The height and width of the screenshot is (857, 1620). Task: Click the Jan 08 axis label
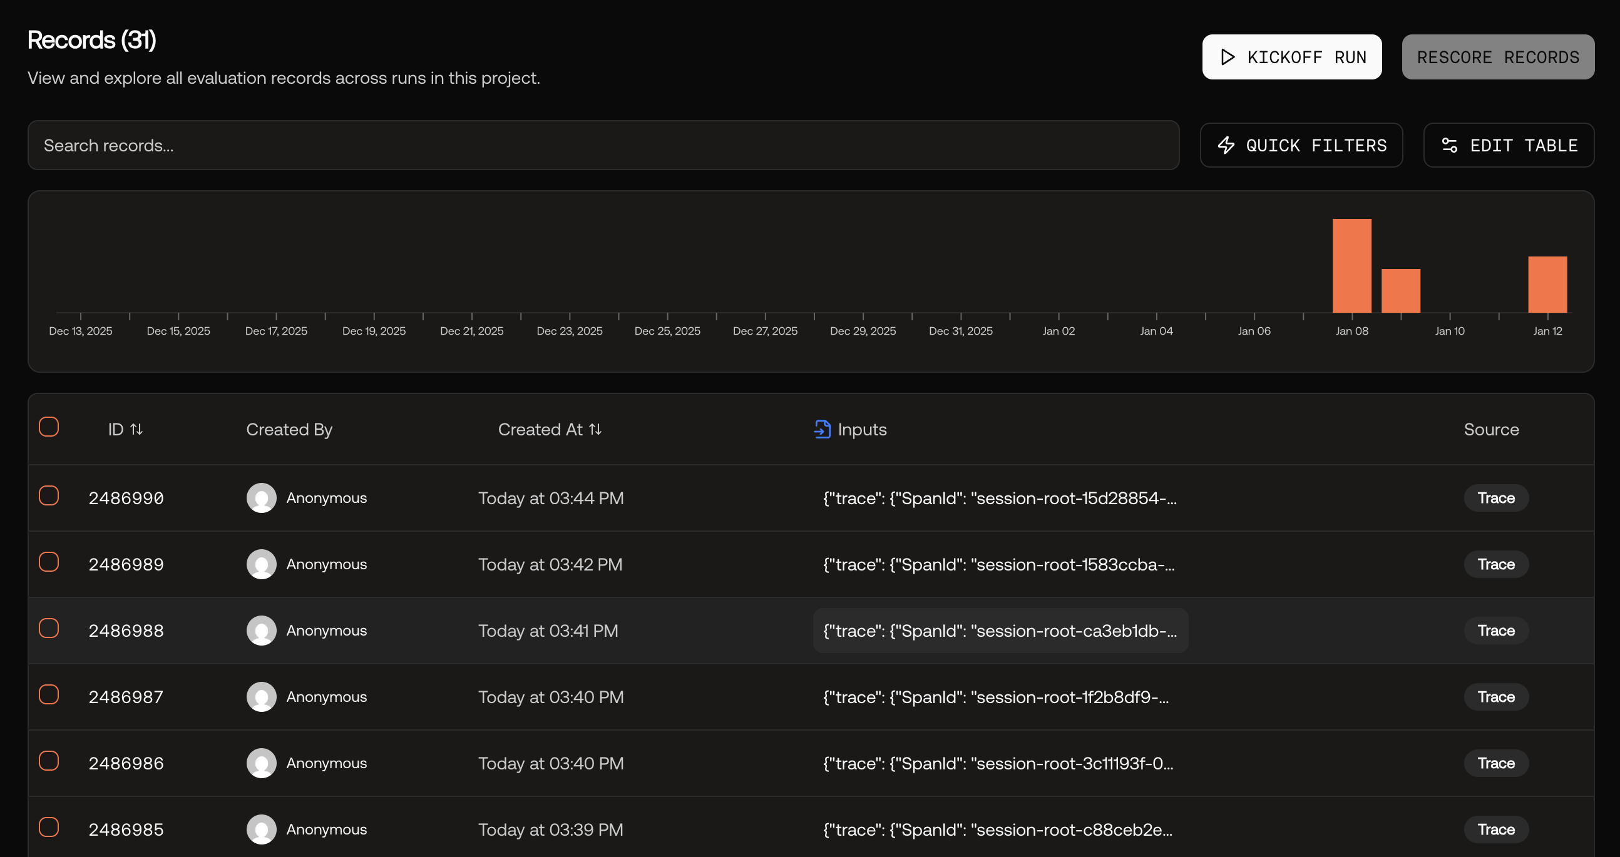pos(1351,331)
